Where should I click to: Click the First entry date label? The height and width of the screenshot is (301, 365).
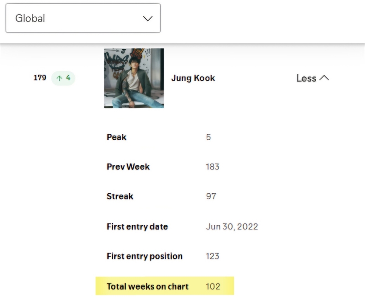point(137,227)
